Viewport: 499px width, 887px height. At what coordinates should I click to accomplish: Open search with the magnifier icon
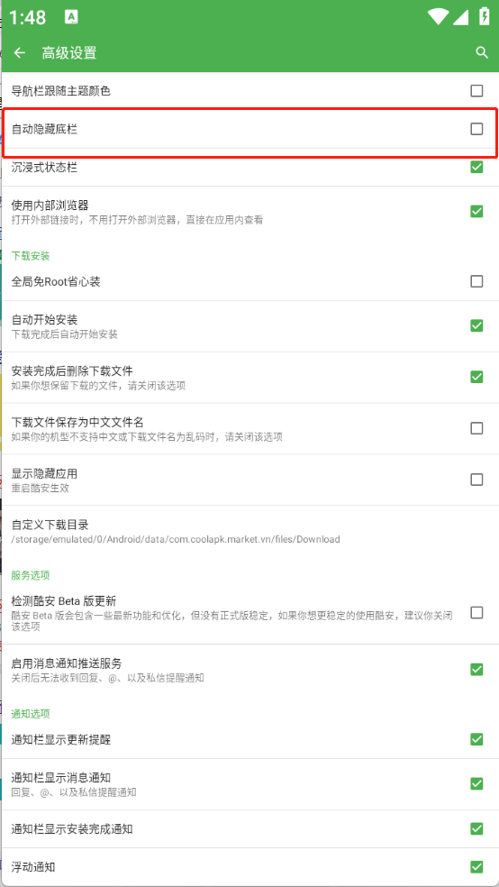coord(482,52)
